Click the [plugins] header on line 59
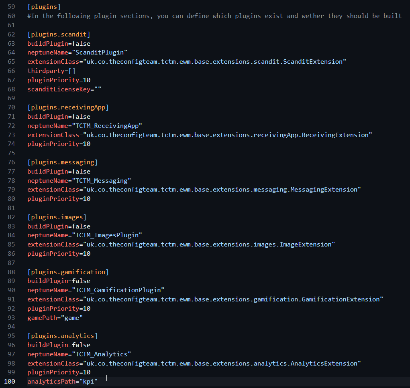Image resolution: width=410 pixels, height=388 pixels. coord(42,7)
